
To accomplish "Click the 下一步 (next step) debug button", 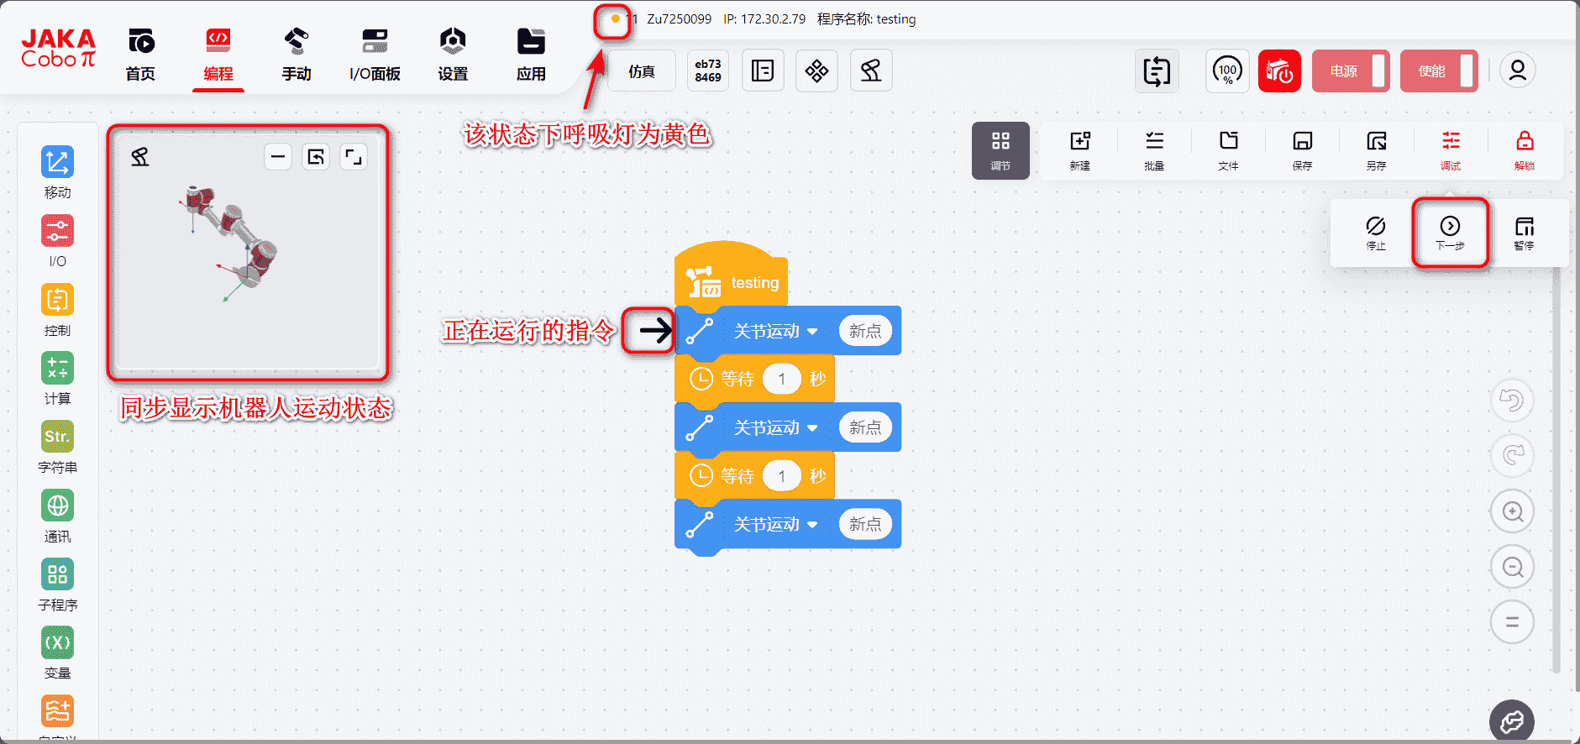I will [1450, 232].
